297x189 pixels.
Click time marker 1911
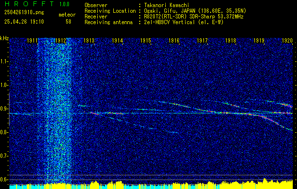click(33, 40)
